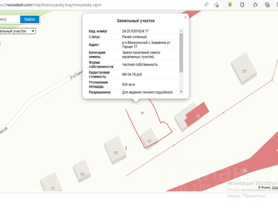The height and width of the screenshot is (208, 278).
Task: Close the Земельный участок popup
Action: click(185, 17)
